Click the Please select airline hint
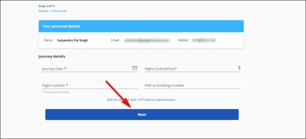 point(55,92)
